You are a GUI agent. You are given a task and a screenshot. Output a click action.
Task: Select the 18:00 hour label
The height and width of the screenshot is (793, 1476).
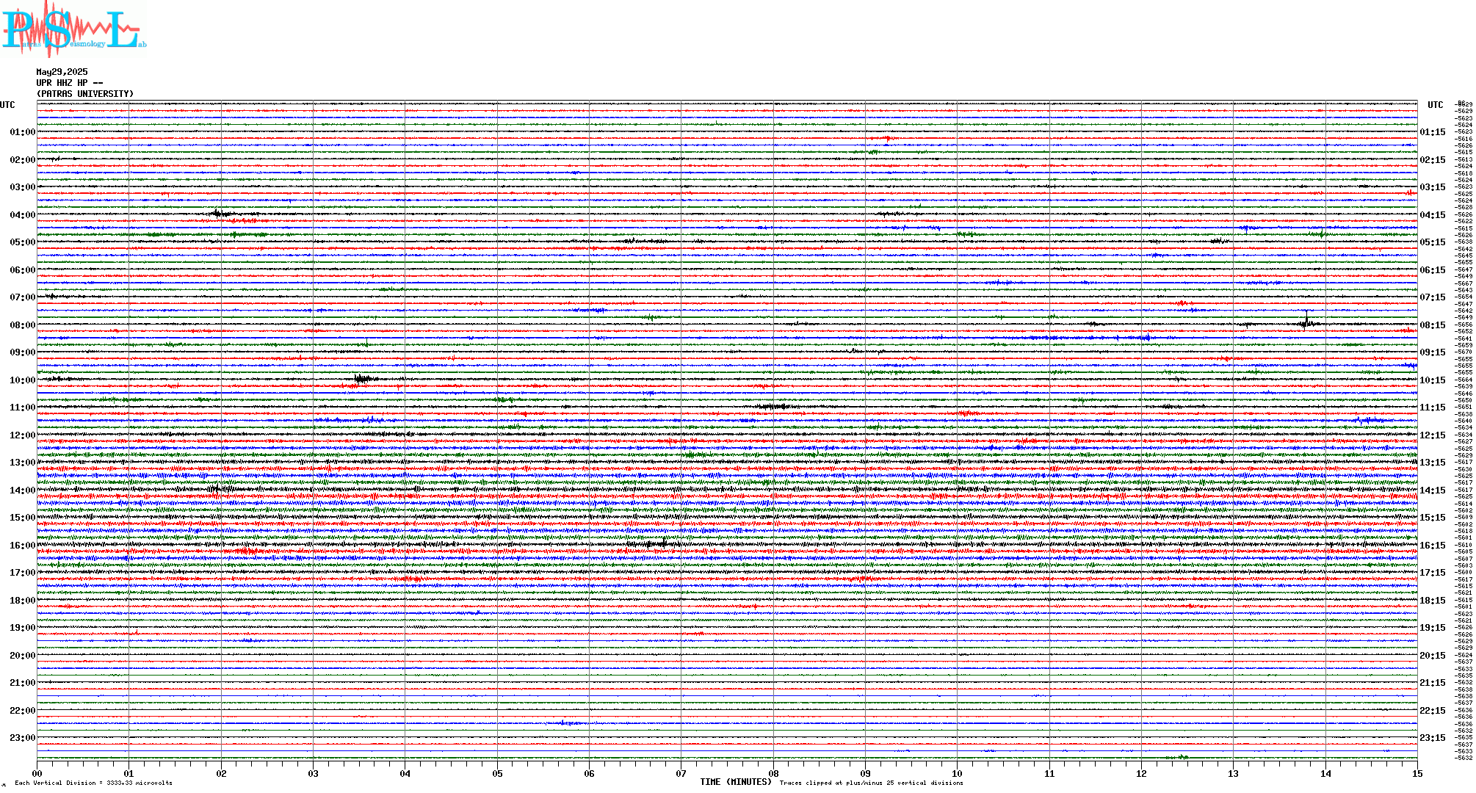(x=23, y=601)
